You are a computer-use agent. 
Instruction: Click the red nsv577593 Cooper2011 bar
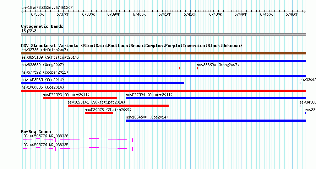click(80, 98)
